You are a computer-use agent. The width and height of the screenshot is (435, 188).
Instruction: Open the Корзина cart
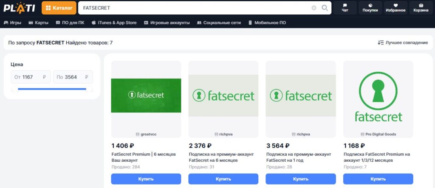[421, 8]
